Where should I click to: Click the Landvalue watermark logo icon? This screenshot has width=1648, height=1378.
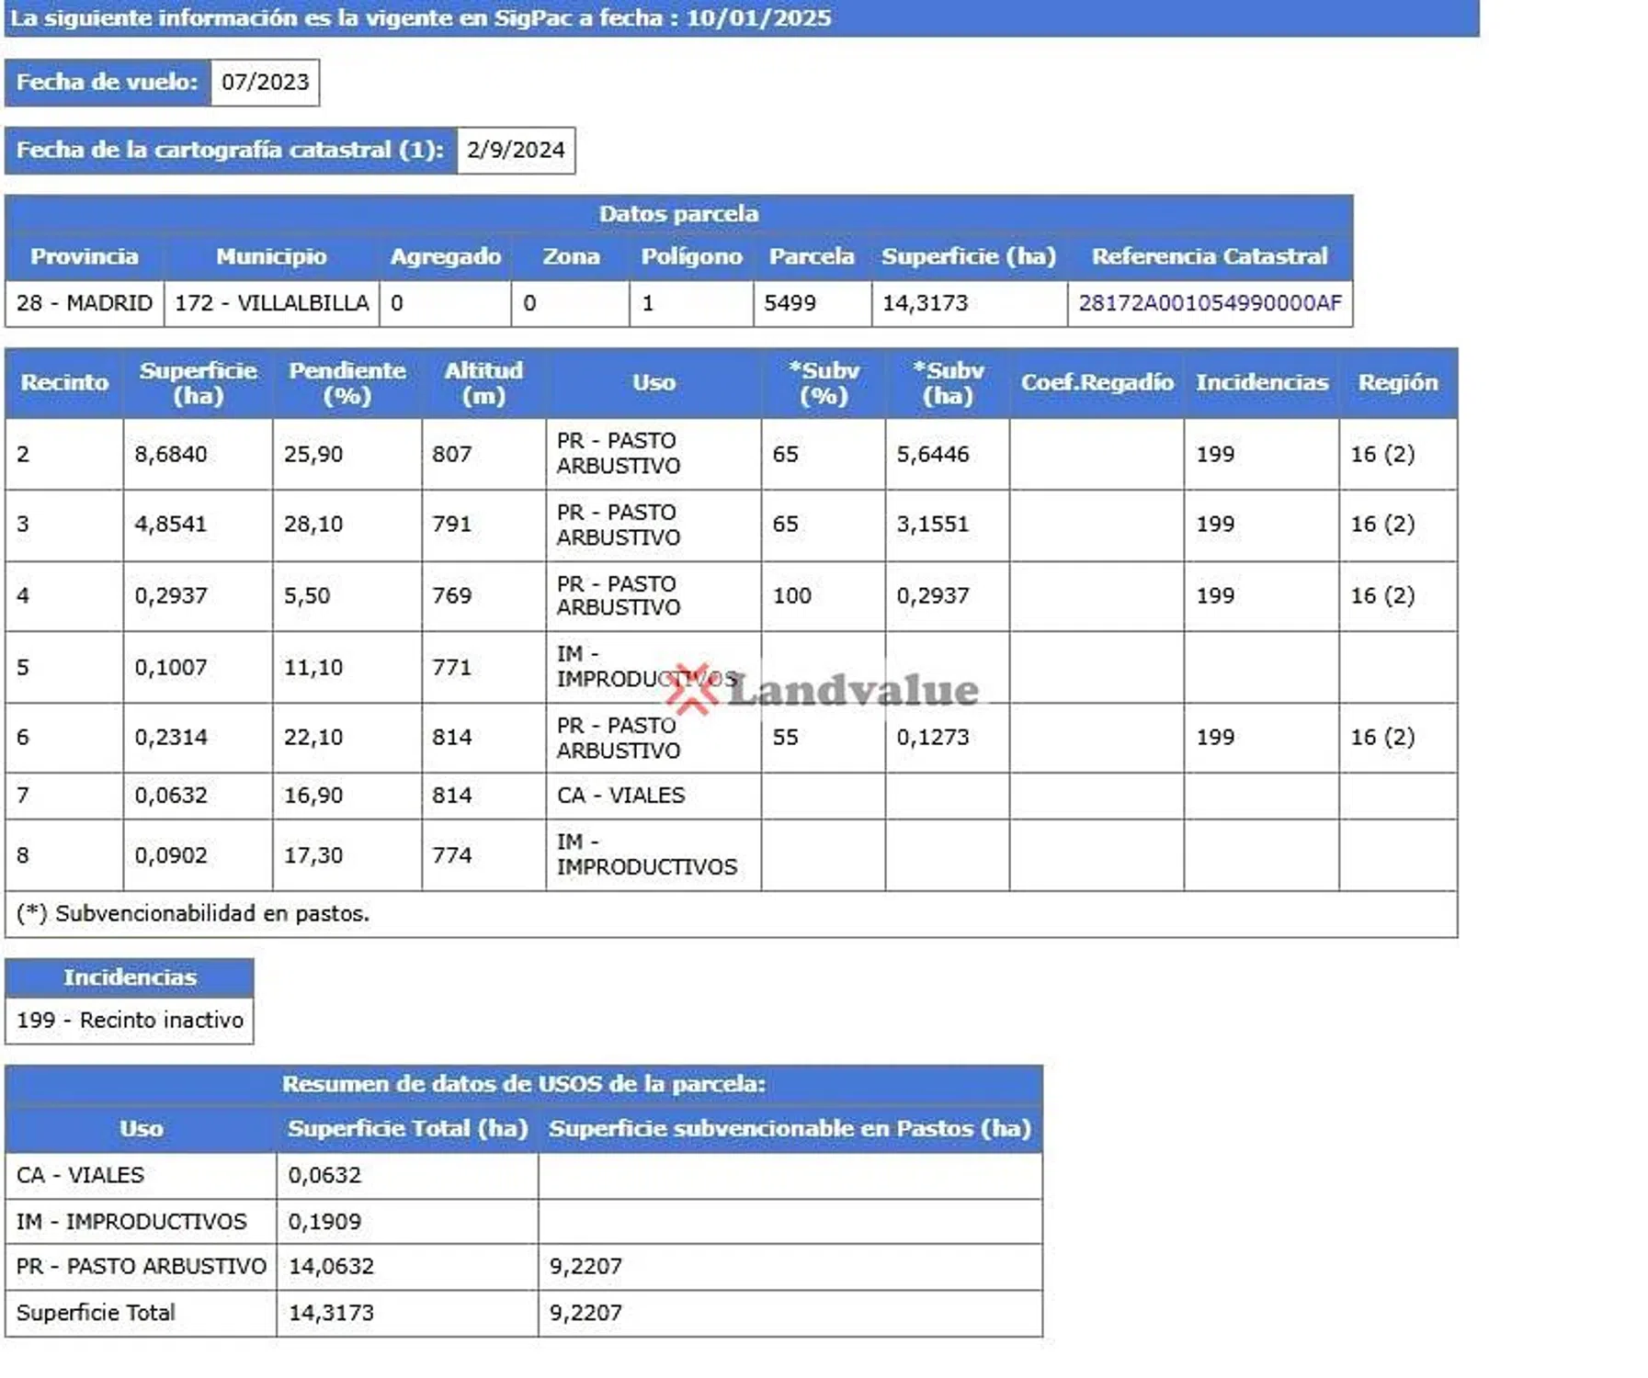[692, 689]
